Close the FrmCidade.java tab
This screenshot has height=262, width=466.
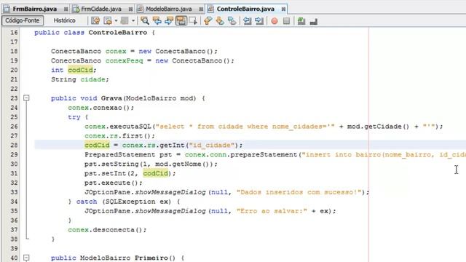[130, 9]
